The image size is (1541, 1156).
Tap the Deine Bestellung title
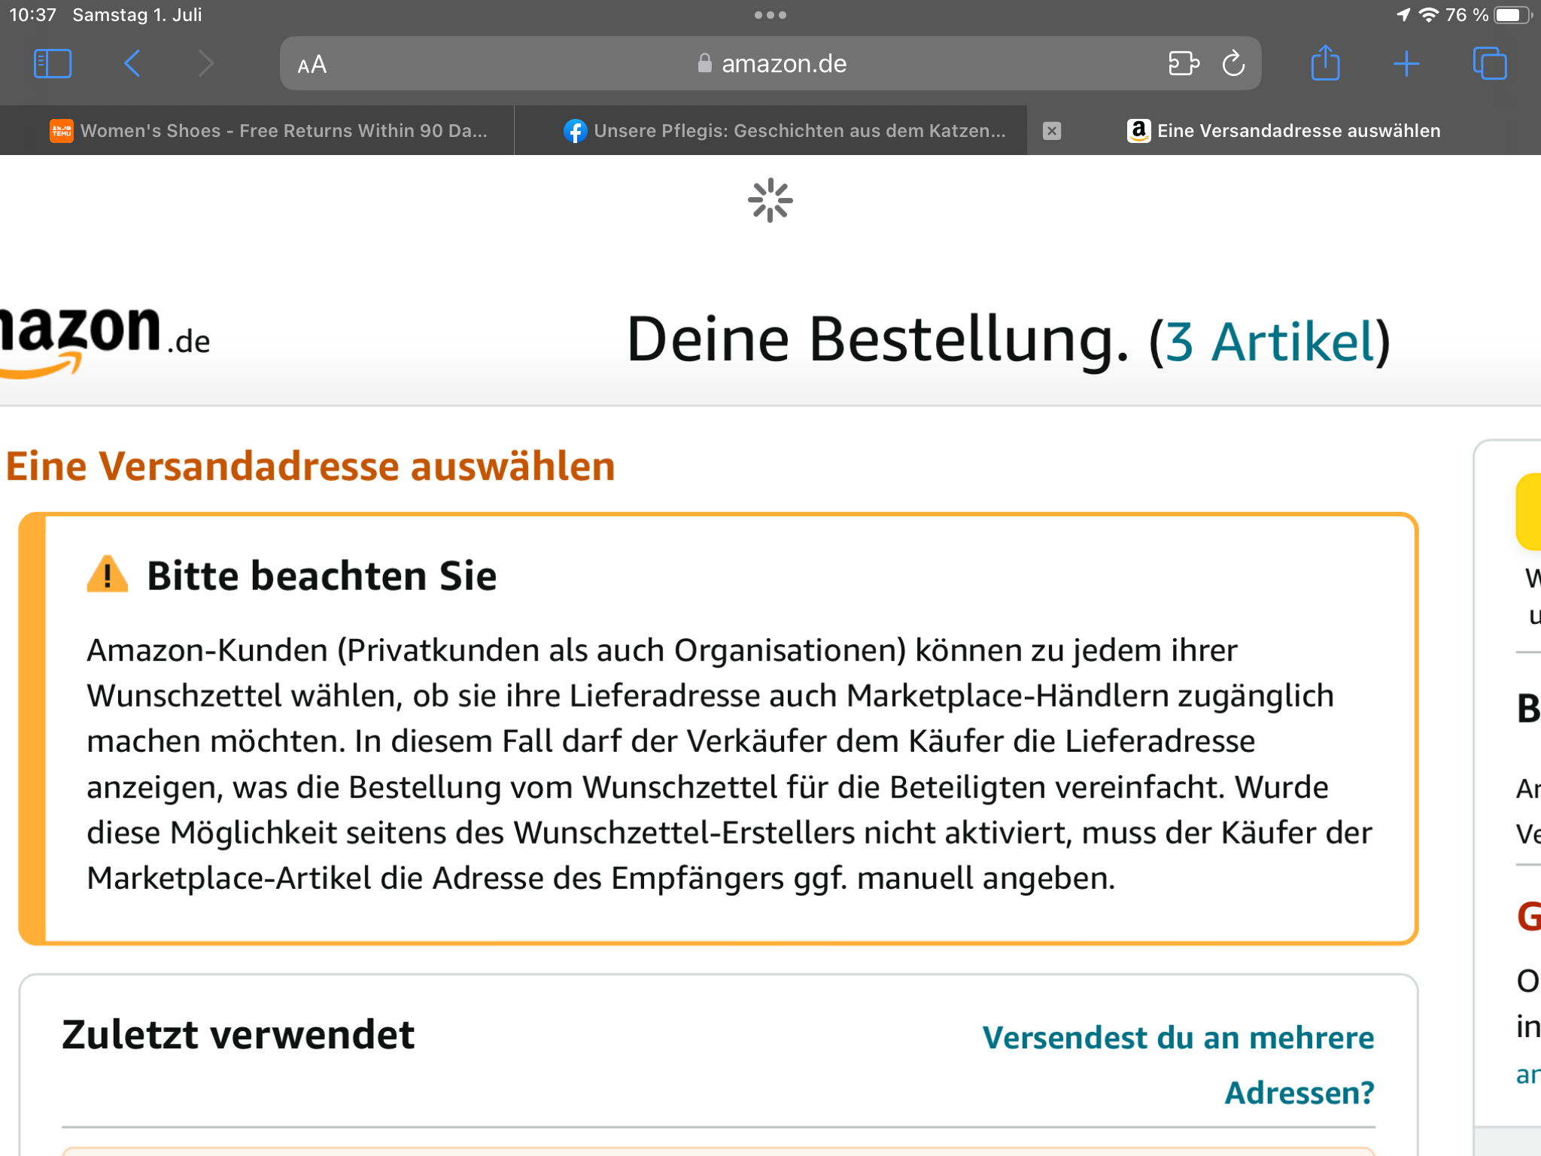878,340
